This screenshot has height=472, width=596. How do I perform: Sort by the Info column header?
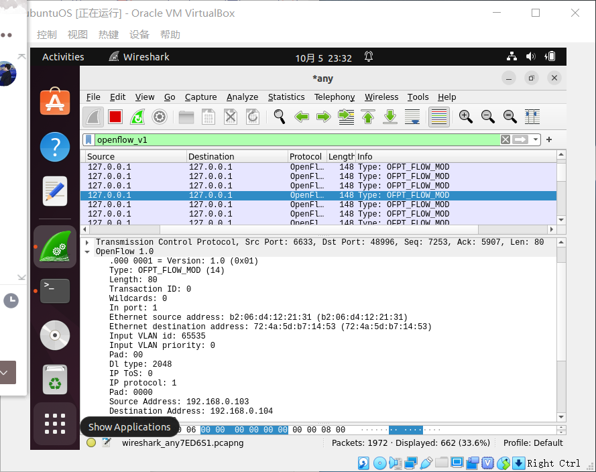coord(455,157)
